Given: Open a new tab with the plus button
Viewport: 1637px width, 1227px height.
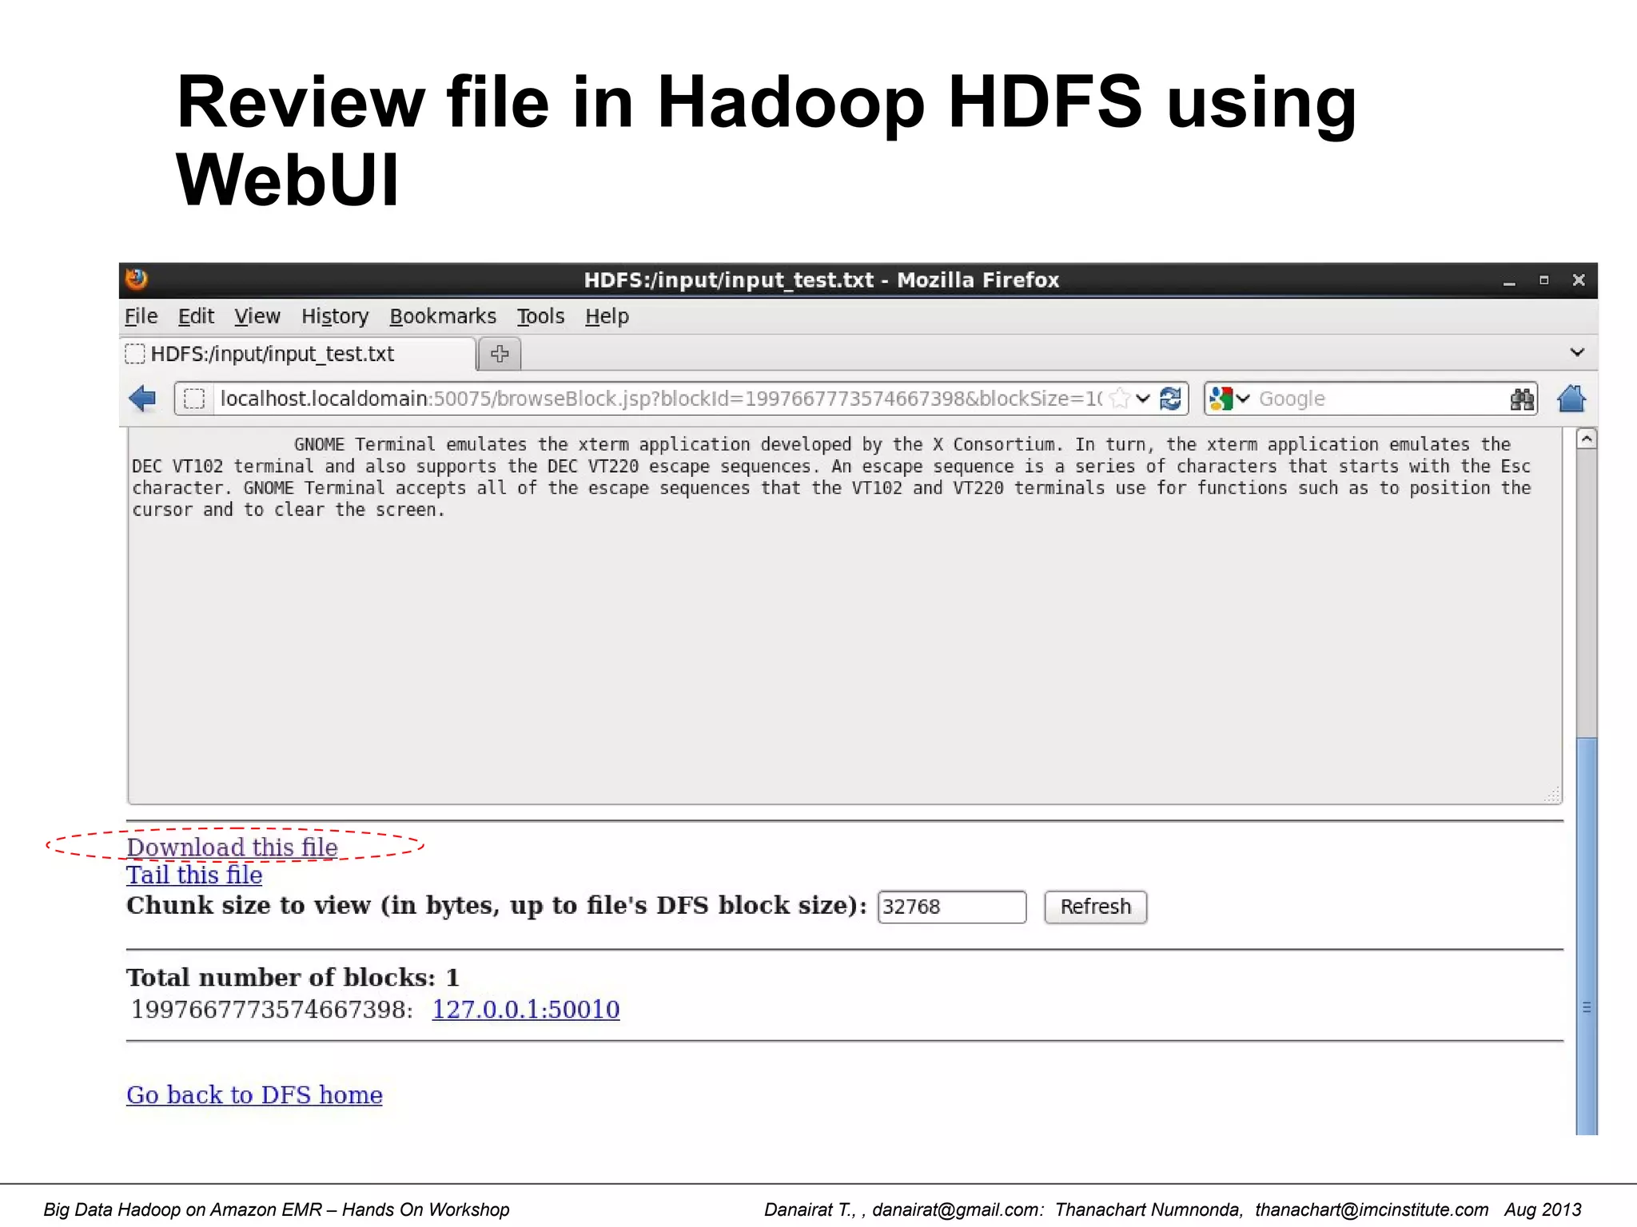Looking at the screenshot, I should click(500, 354).
